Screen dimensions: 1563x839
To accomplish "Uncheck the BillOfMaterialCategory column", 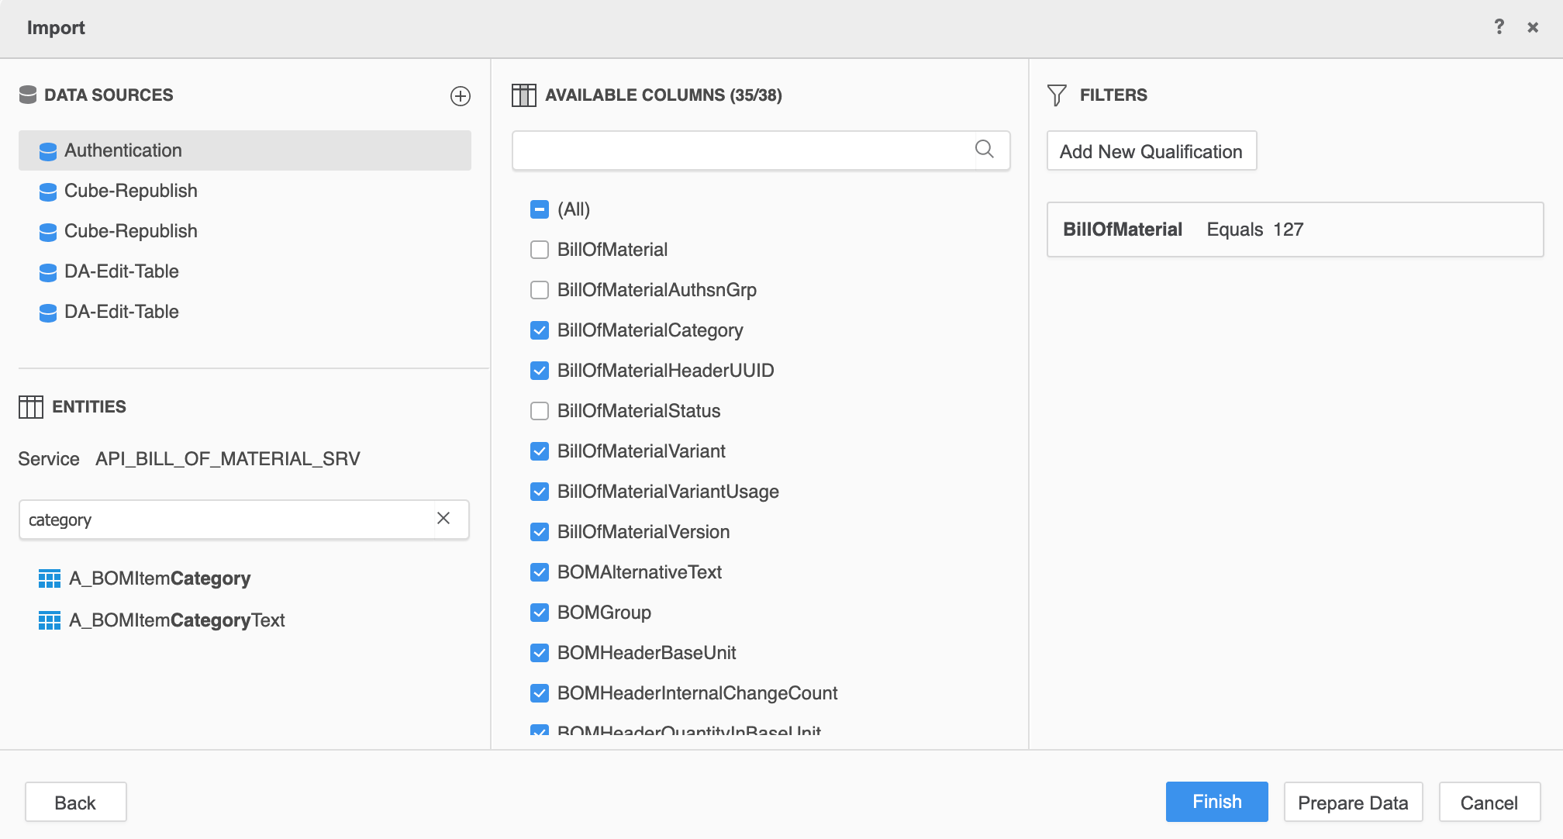I will click(540, 330).
